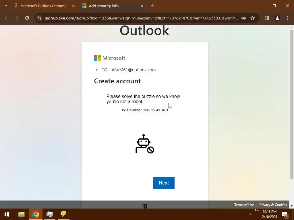Click the Next button
This screenshot has height=220, width=294.
164,183
